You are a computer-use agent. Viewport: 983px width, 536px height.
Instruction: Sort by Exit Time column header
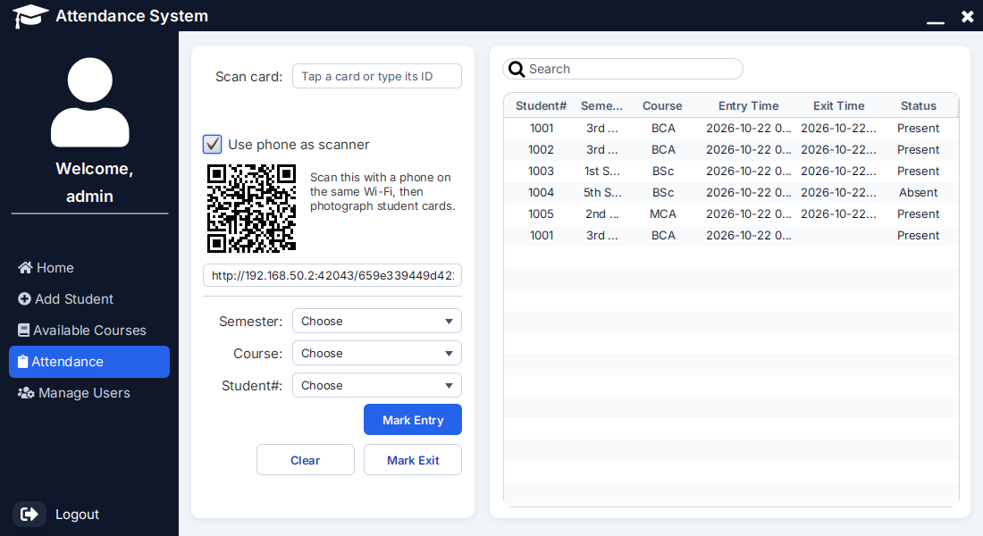pos(839,106)
